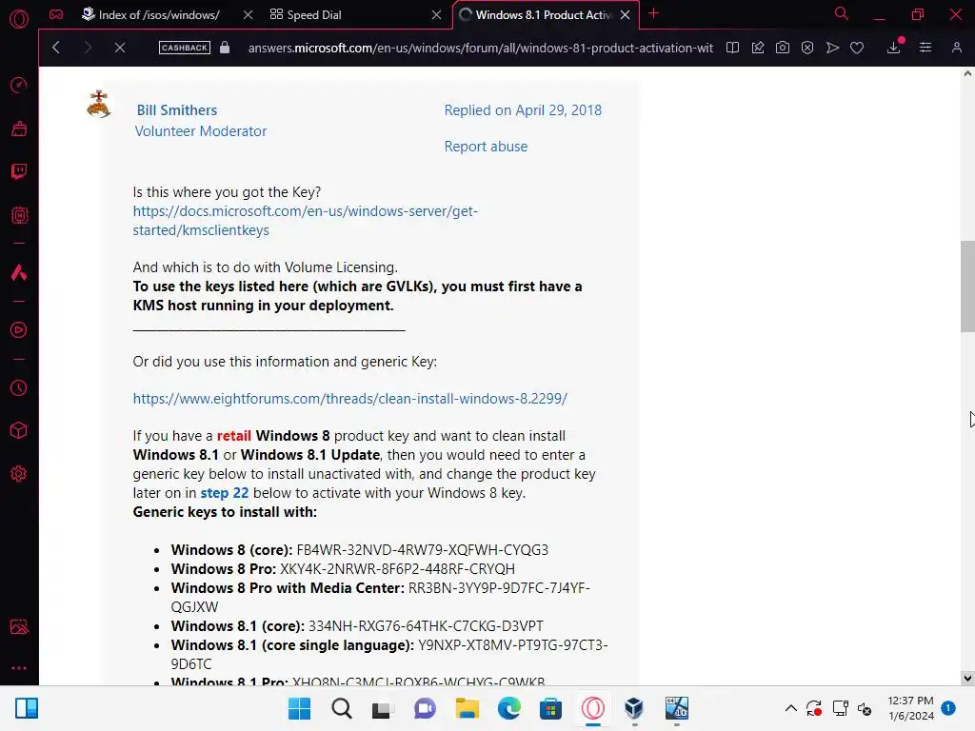The image size is (975, 731).
Task: Open Windows Start menu
Action: point(299,708)
